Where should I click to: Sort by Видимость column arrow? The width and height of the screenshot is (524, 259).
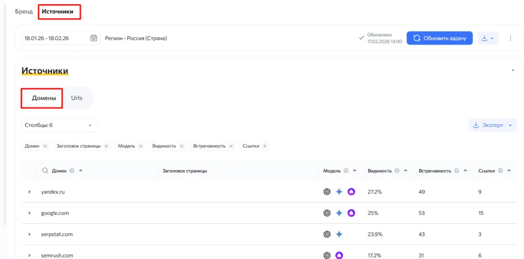click(405, 170)
